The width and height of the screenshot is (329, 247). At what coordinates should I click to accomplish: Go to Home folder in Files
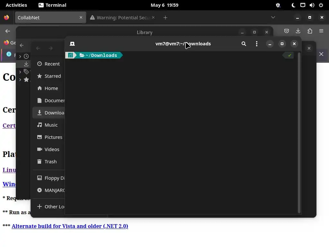49,88
